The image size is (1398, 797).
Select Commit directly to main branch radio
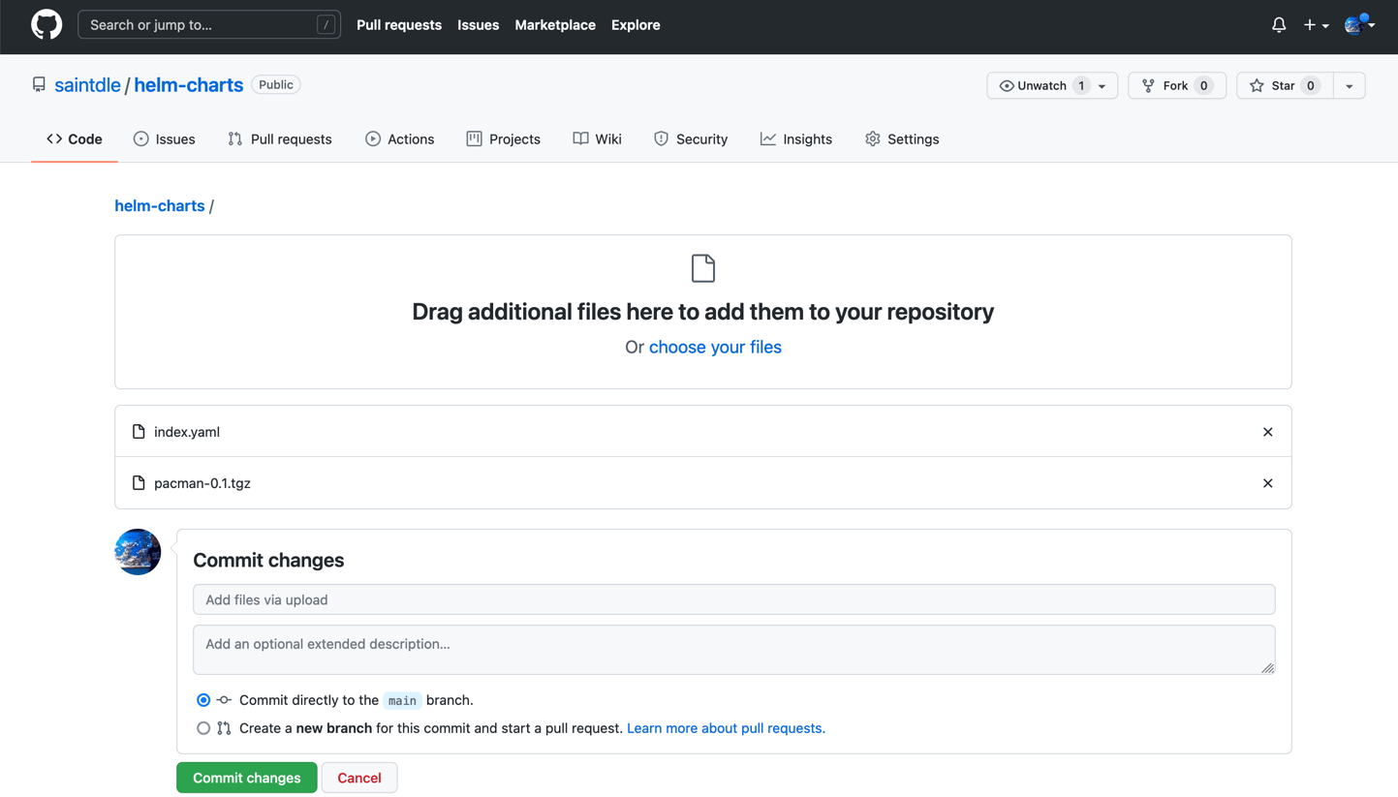tap(203, 700)
